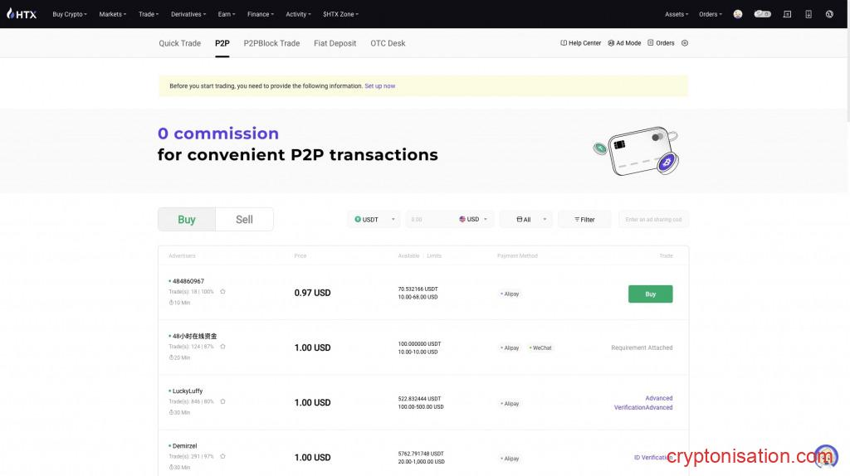Switch to the Sell side
850x476 pixels.
pos(244,220)
